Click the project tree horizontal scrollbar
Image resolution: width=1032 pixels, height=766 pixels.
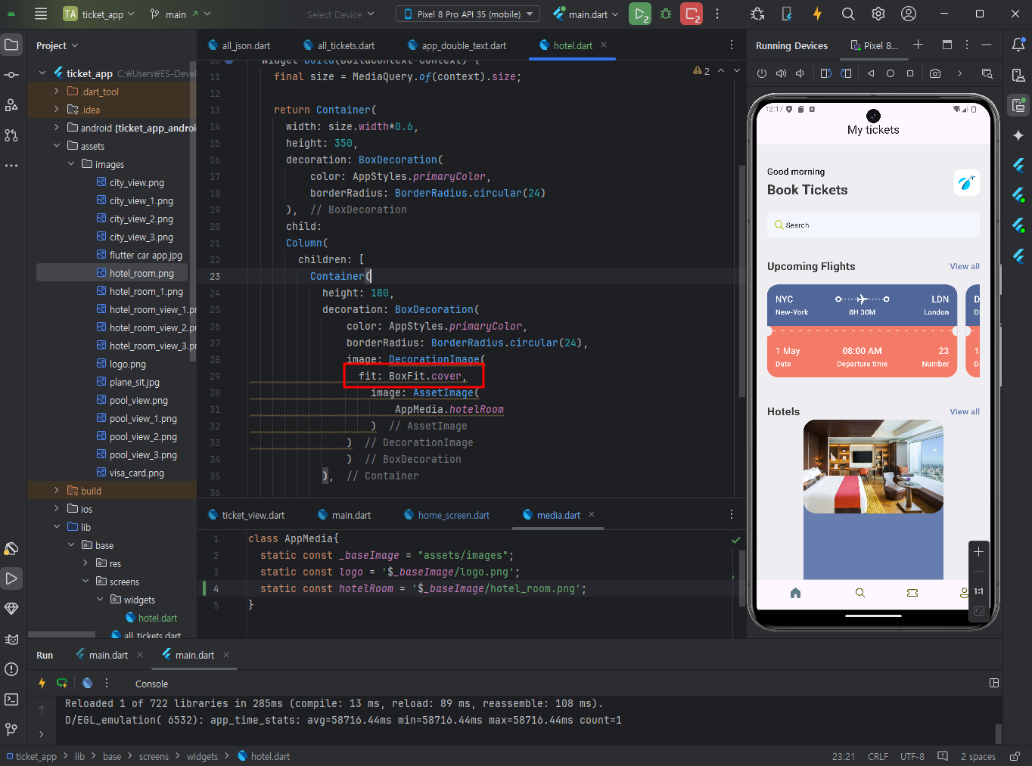click(x=62, y=634)
